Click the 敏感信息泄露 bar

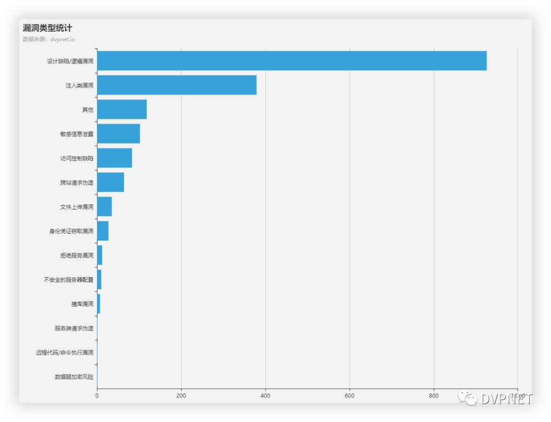tap(118, 133)
